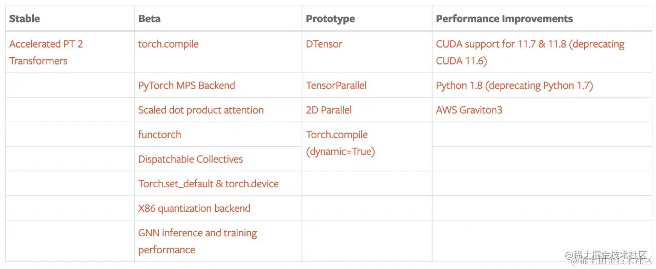The width and height of the screenshot is (656, 269).
Task: Open Scaled dot product attention link
Action: (x=201, y=110)
